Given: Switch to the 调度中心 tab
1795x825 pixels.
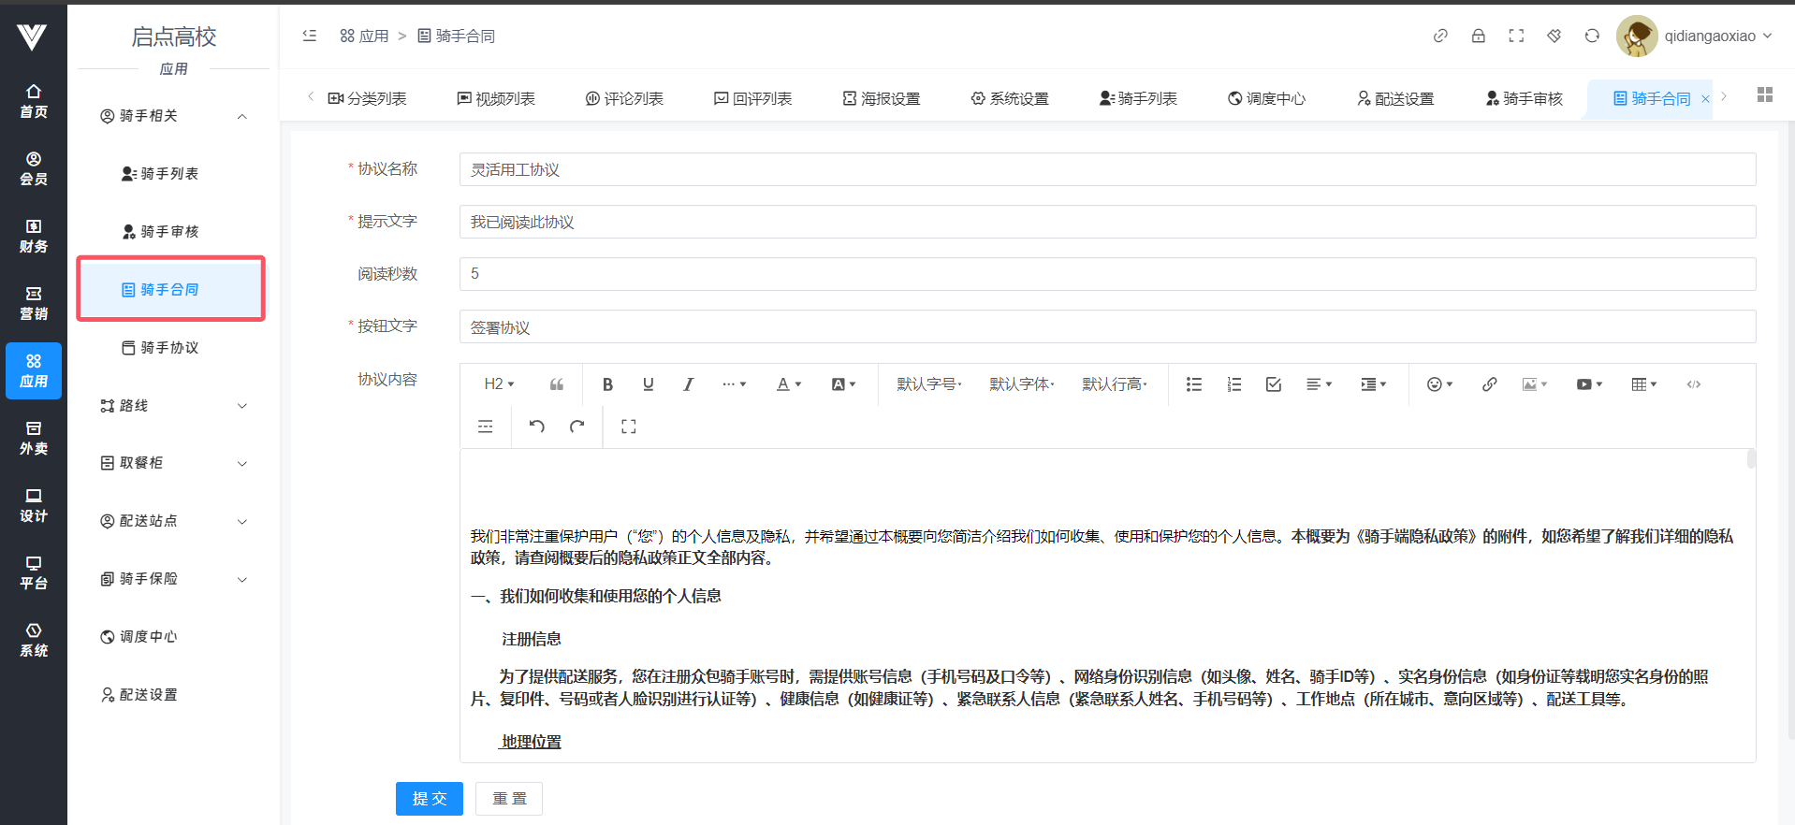Looking at the screenshot, I should pyautogui.click(x=1266, y=98).
